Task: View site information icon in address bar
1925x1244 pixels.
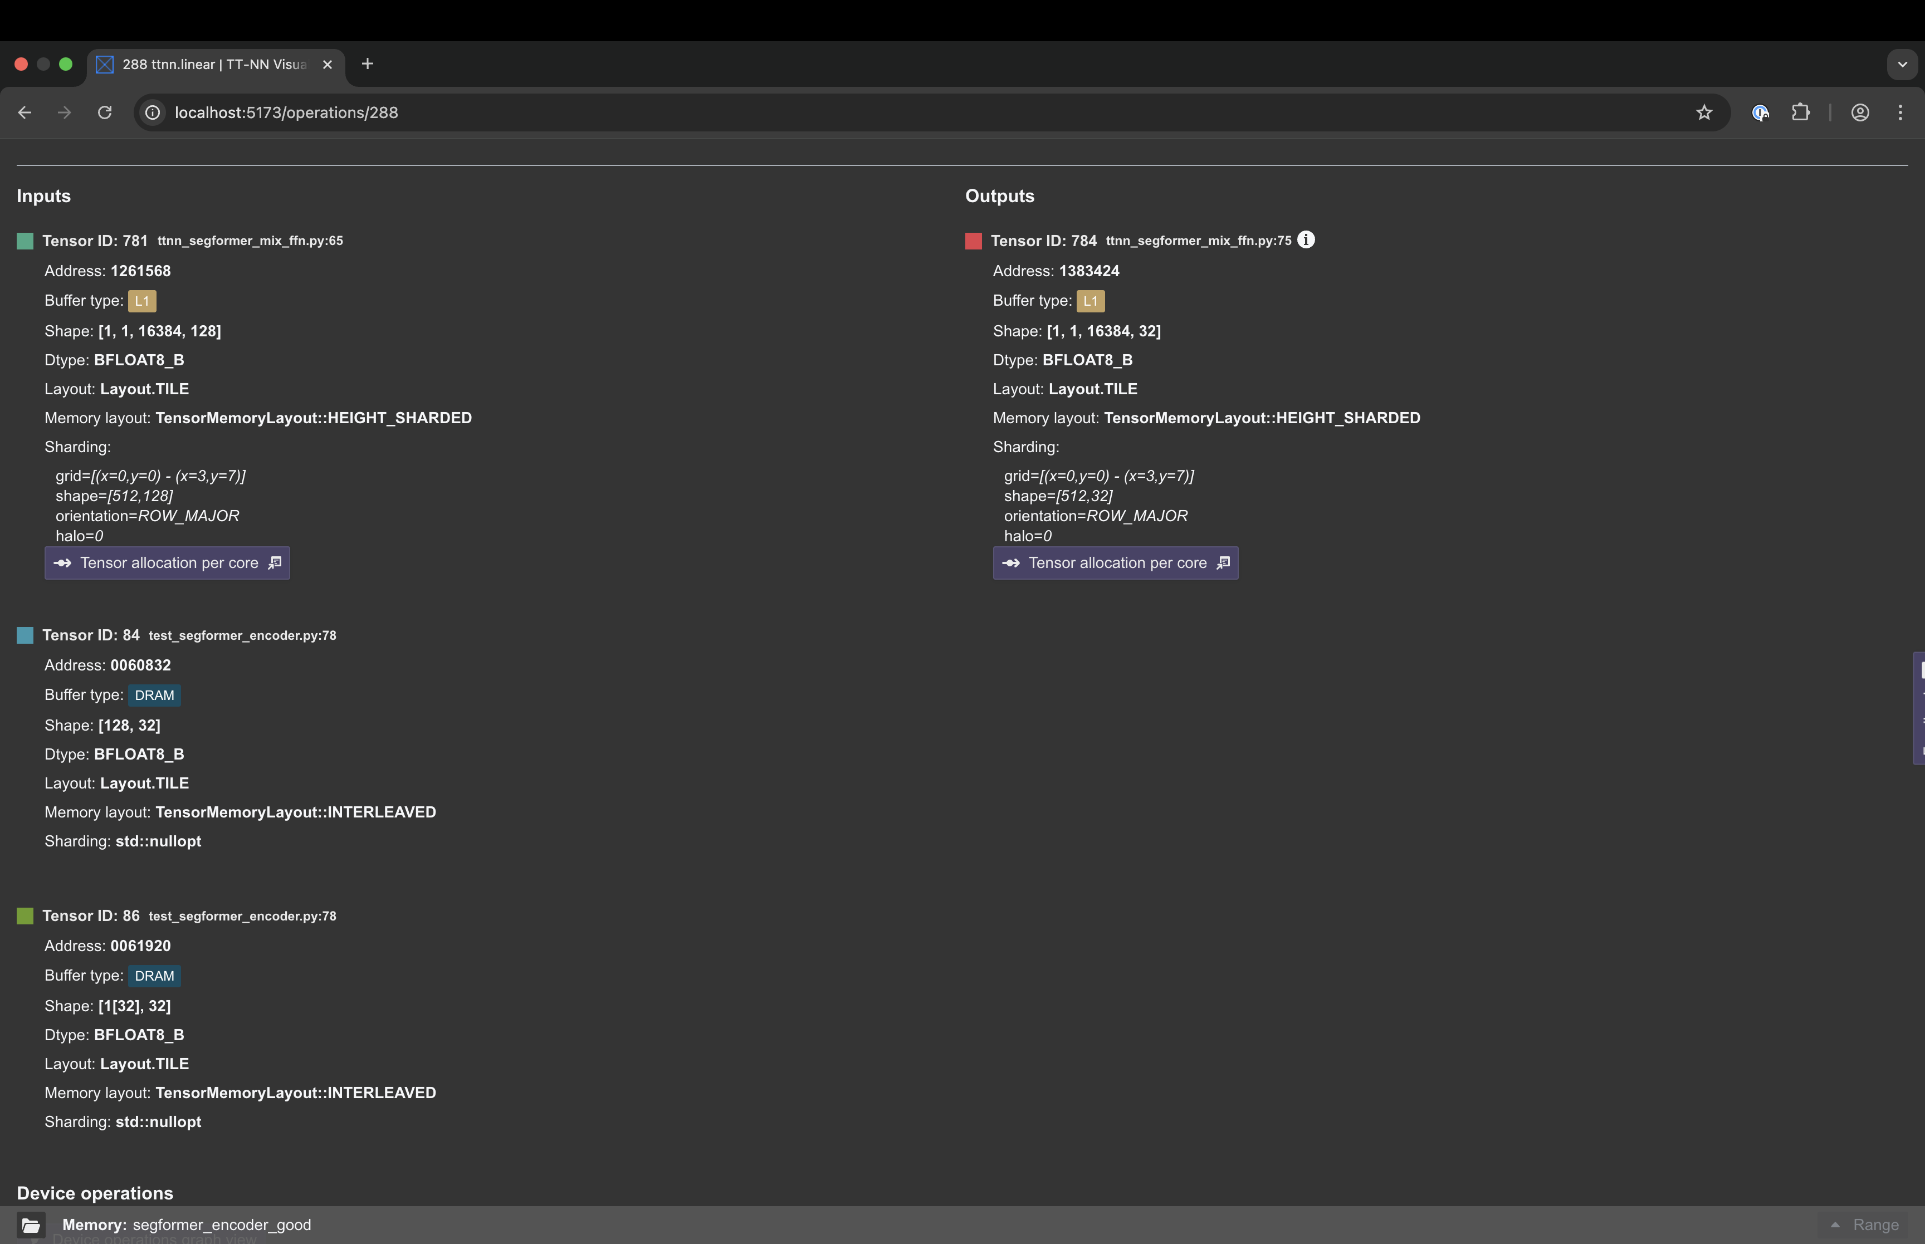Action: click(153, 112)
